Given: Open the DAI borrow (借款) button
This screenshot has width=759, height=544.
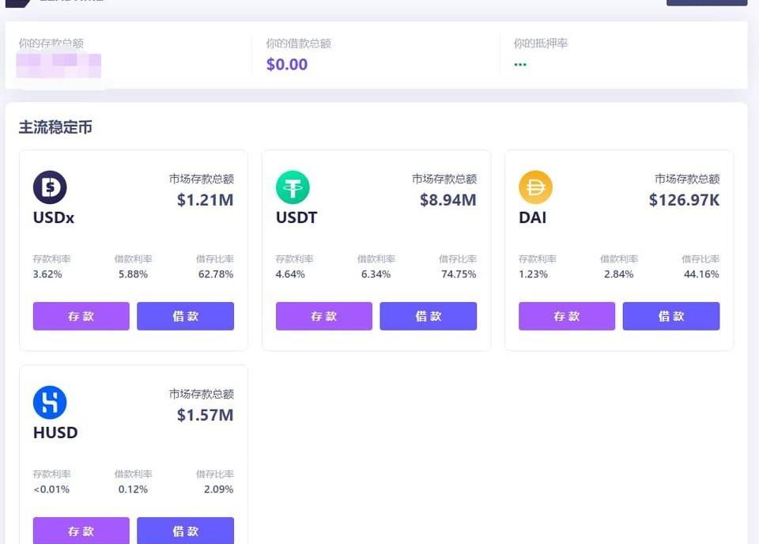Looking at the screenshot, I should tap(670, 316).
